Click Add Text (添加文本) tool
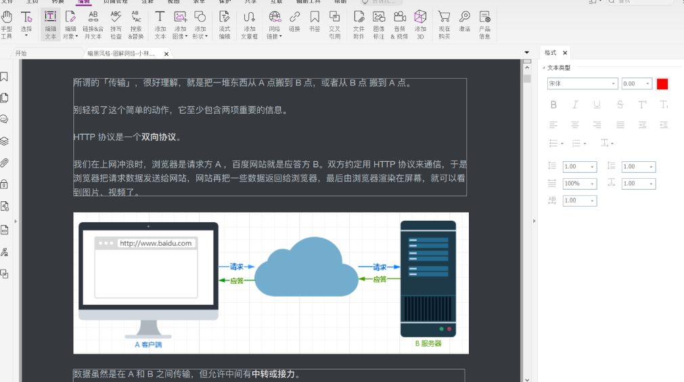This screenshot has width=684, height=382. click(x=160, y=24)
